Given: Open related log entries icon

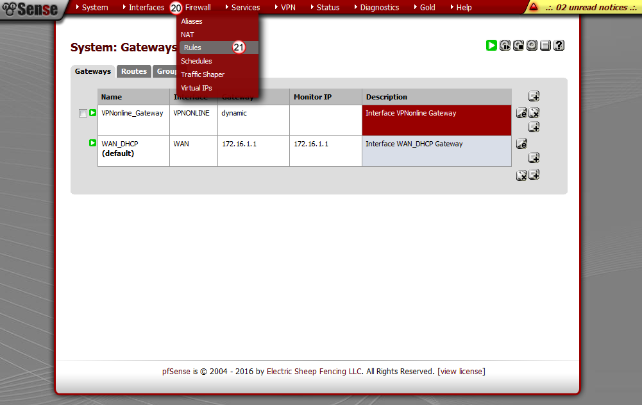Looking at the screenshot, I should click(545, 46).
